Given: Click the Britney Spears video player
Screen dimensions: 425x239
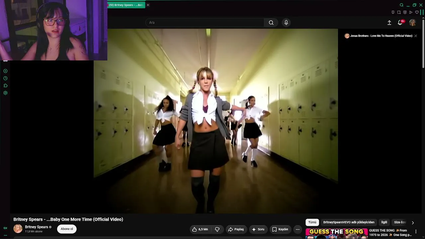Looking at the screenshot, I should click(x=216, y=121).
